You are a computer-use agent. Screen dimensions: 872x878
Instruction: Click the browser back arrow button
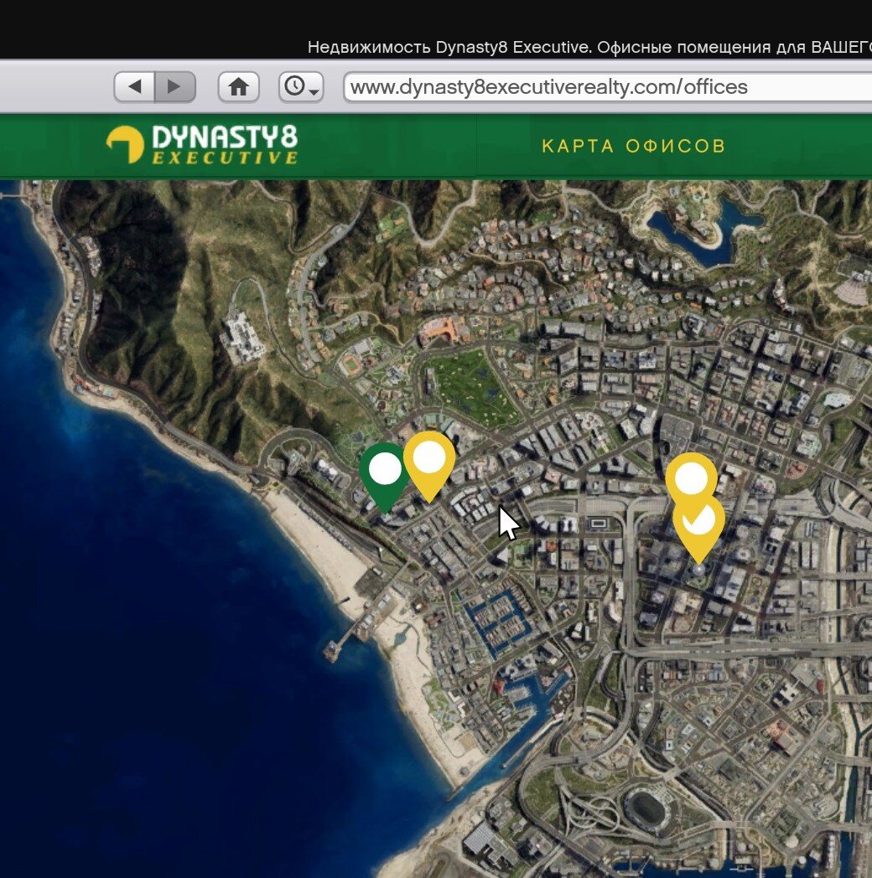pos(134,86)
